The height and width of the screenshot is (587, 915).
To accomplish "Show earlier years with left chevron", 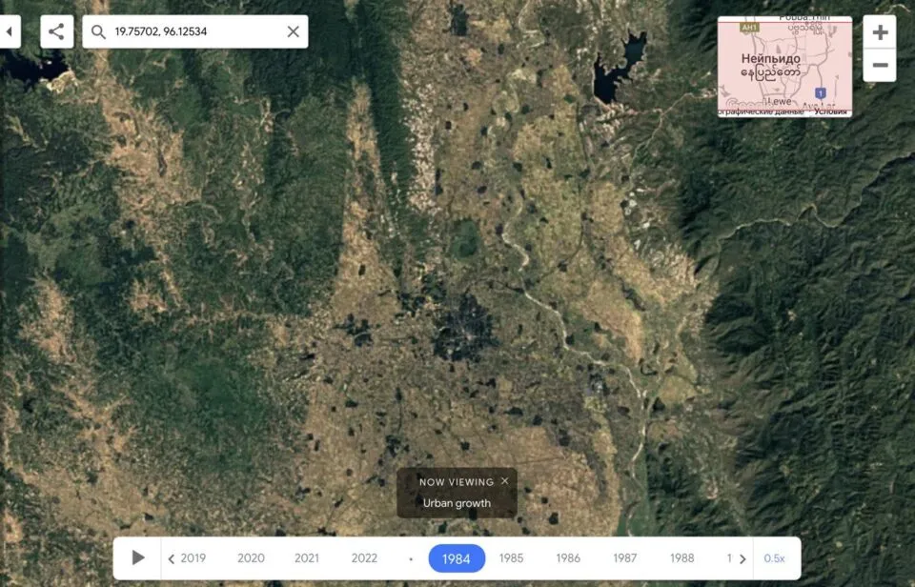I will tap(171, 558).
